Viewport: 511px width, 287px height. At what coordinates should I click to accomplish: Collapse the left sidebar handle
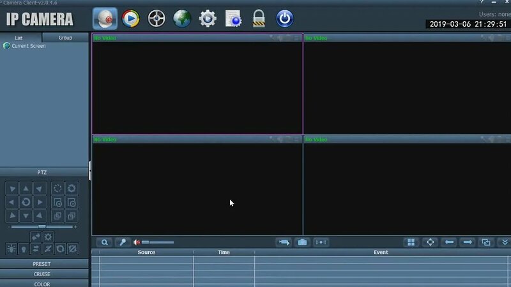pyautogui.click(x=89, y=170)
